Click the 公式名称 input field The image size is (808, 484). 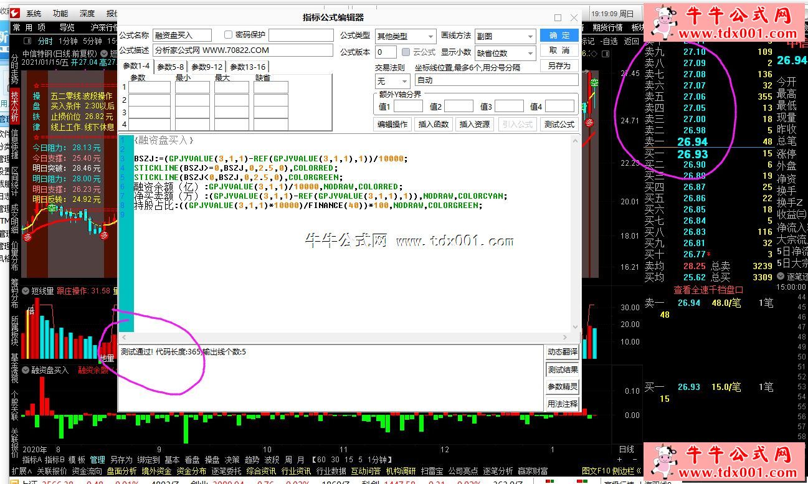click(x=182, y=36)
